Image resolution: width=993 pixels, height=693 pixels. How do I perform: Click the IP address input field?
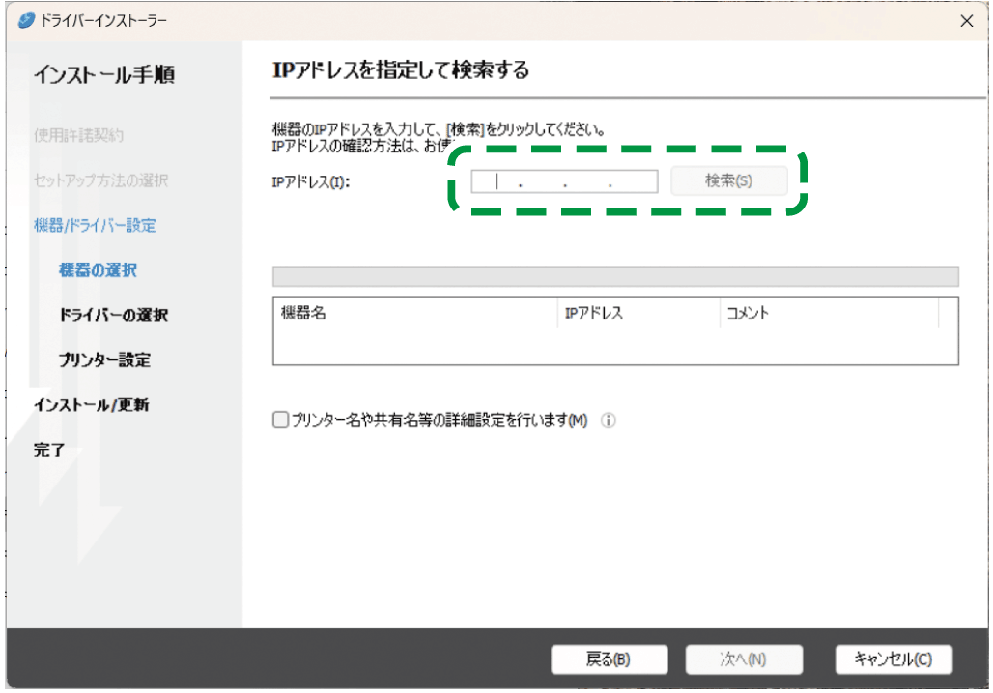[x=564, y=180]
